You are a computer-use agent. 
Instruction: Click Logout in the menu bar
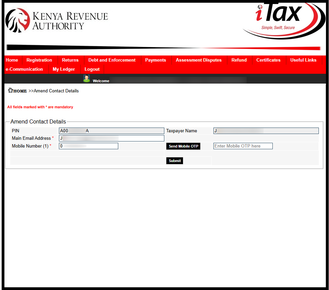tap(92, 69)
